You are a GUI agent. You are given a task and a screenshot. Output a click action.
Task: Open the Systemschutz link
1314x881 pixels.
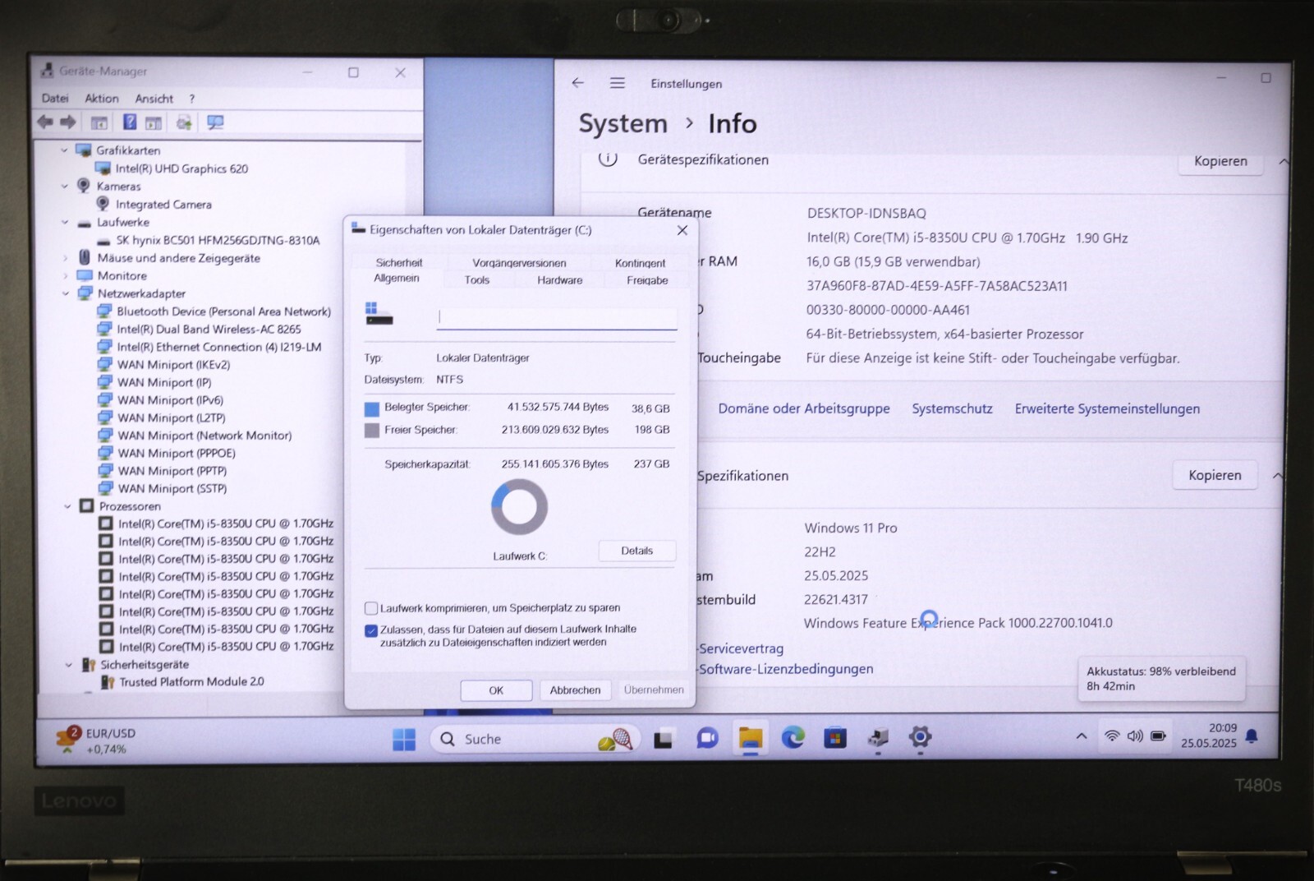click(x=952, y=408)
